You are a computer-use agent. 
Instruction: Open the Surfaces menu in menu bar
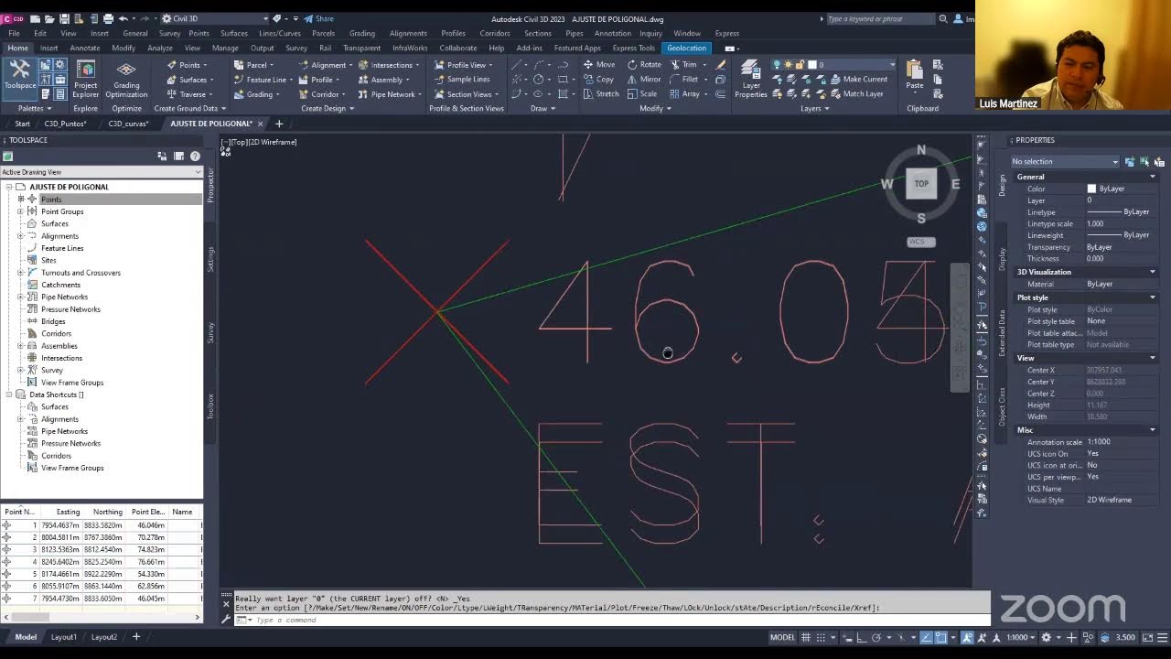point(233,34)
